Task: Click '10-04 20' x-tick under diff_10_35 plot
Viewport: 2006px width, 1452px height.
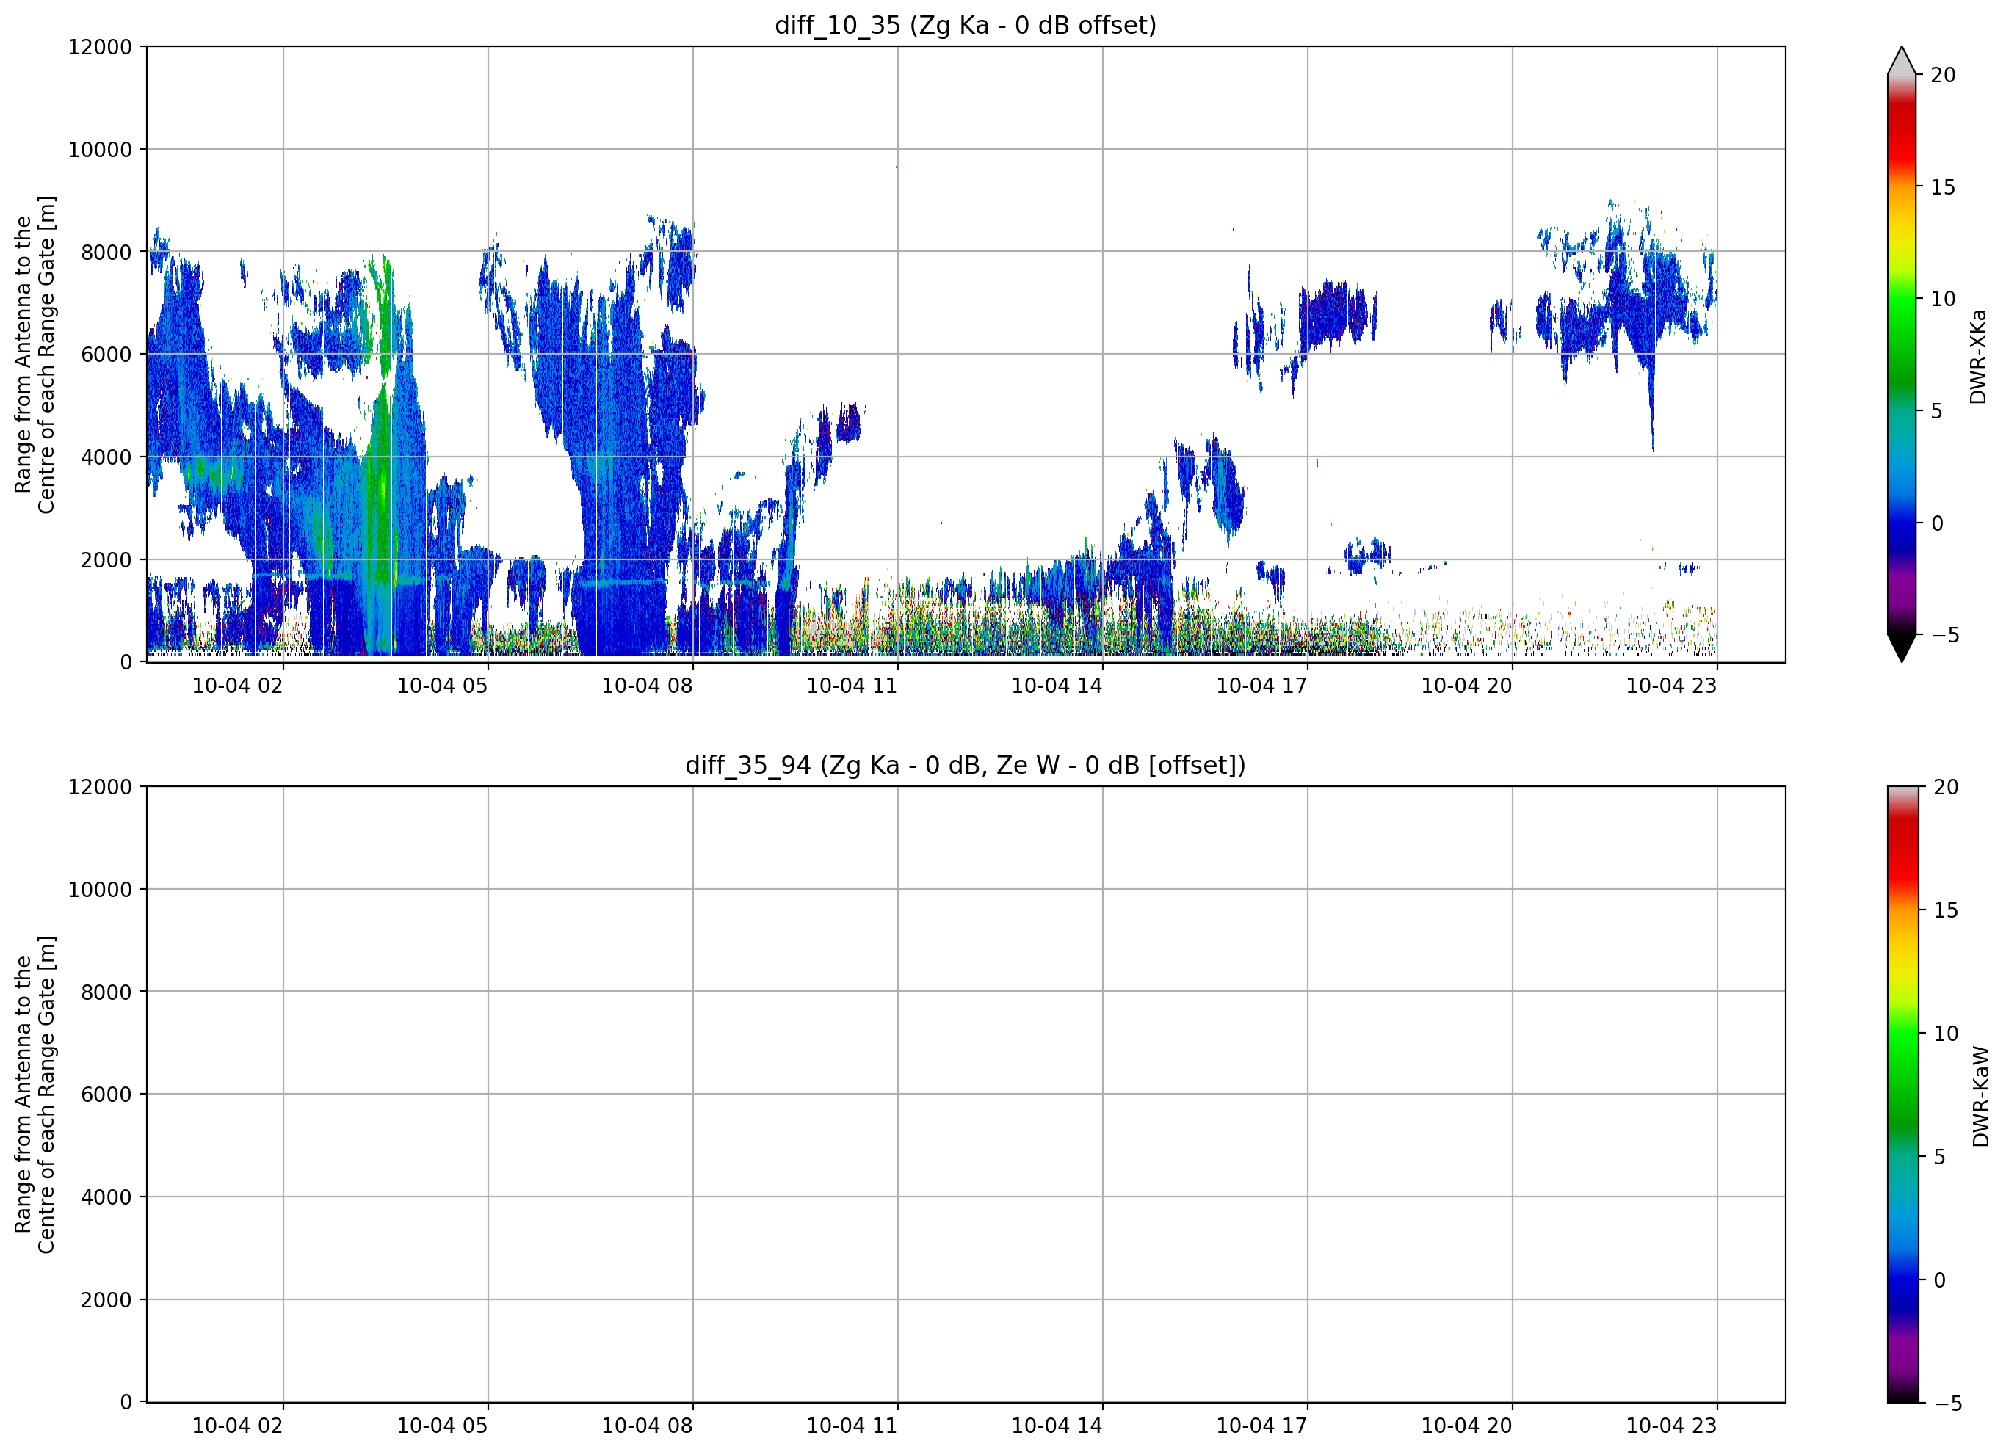Action: pos(1466,686)
